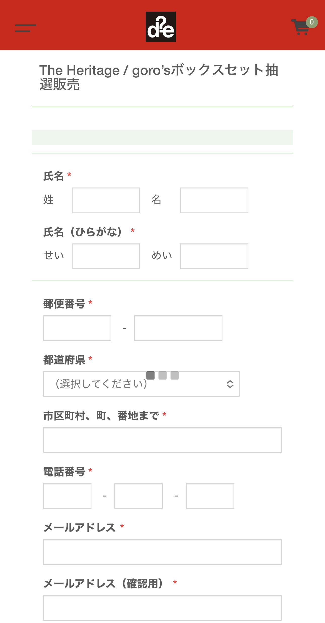Click the 市区町村、町、番地まで address field

(x=162, y=440)
